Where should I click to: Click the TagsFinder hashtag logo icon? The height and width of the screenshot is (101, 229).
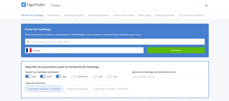click(x=23, y=5)
